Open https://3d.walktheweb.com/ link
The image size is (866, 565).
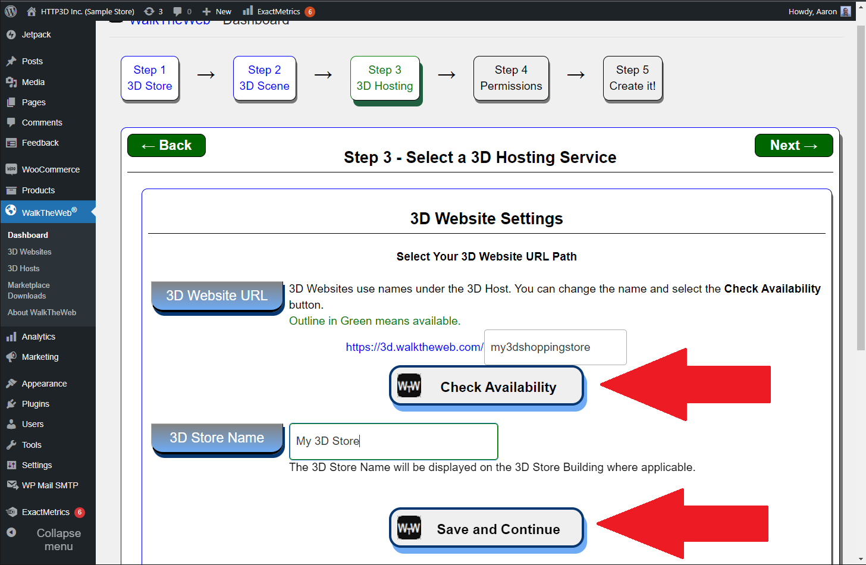coord(415,347)
